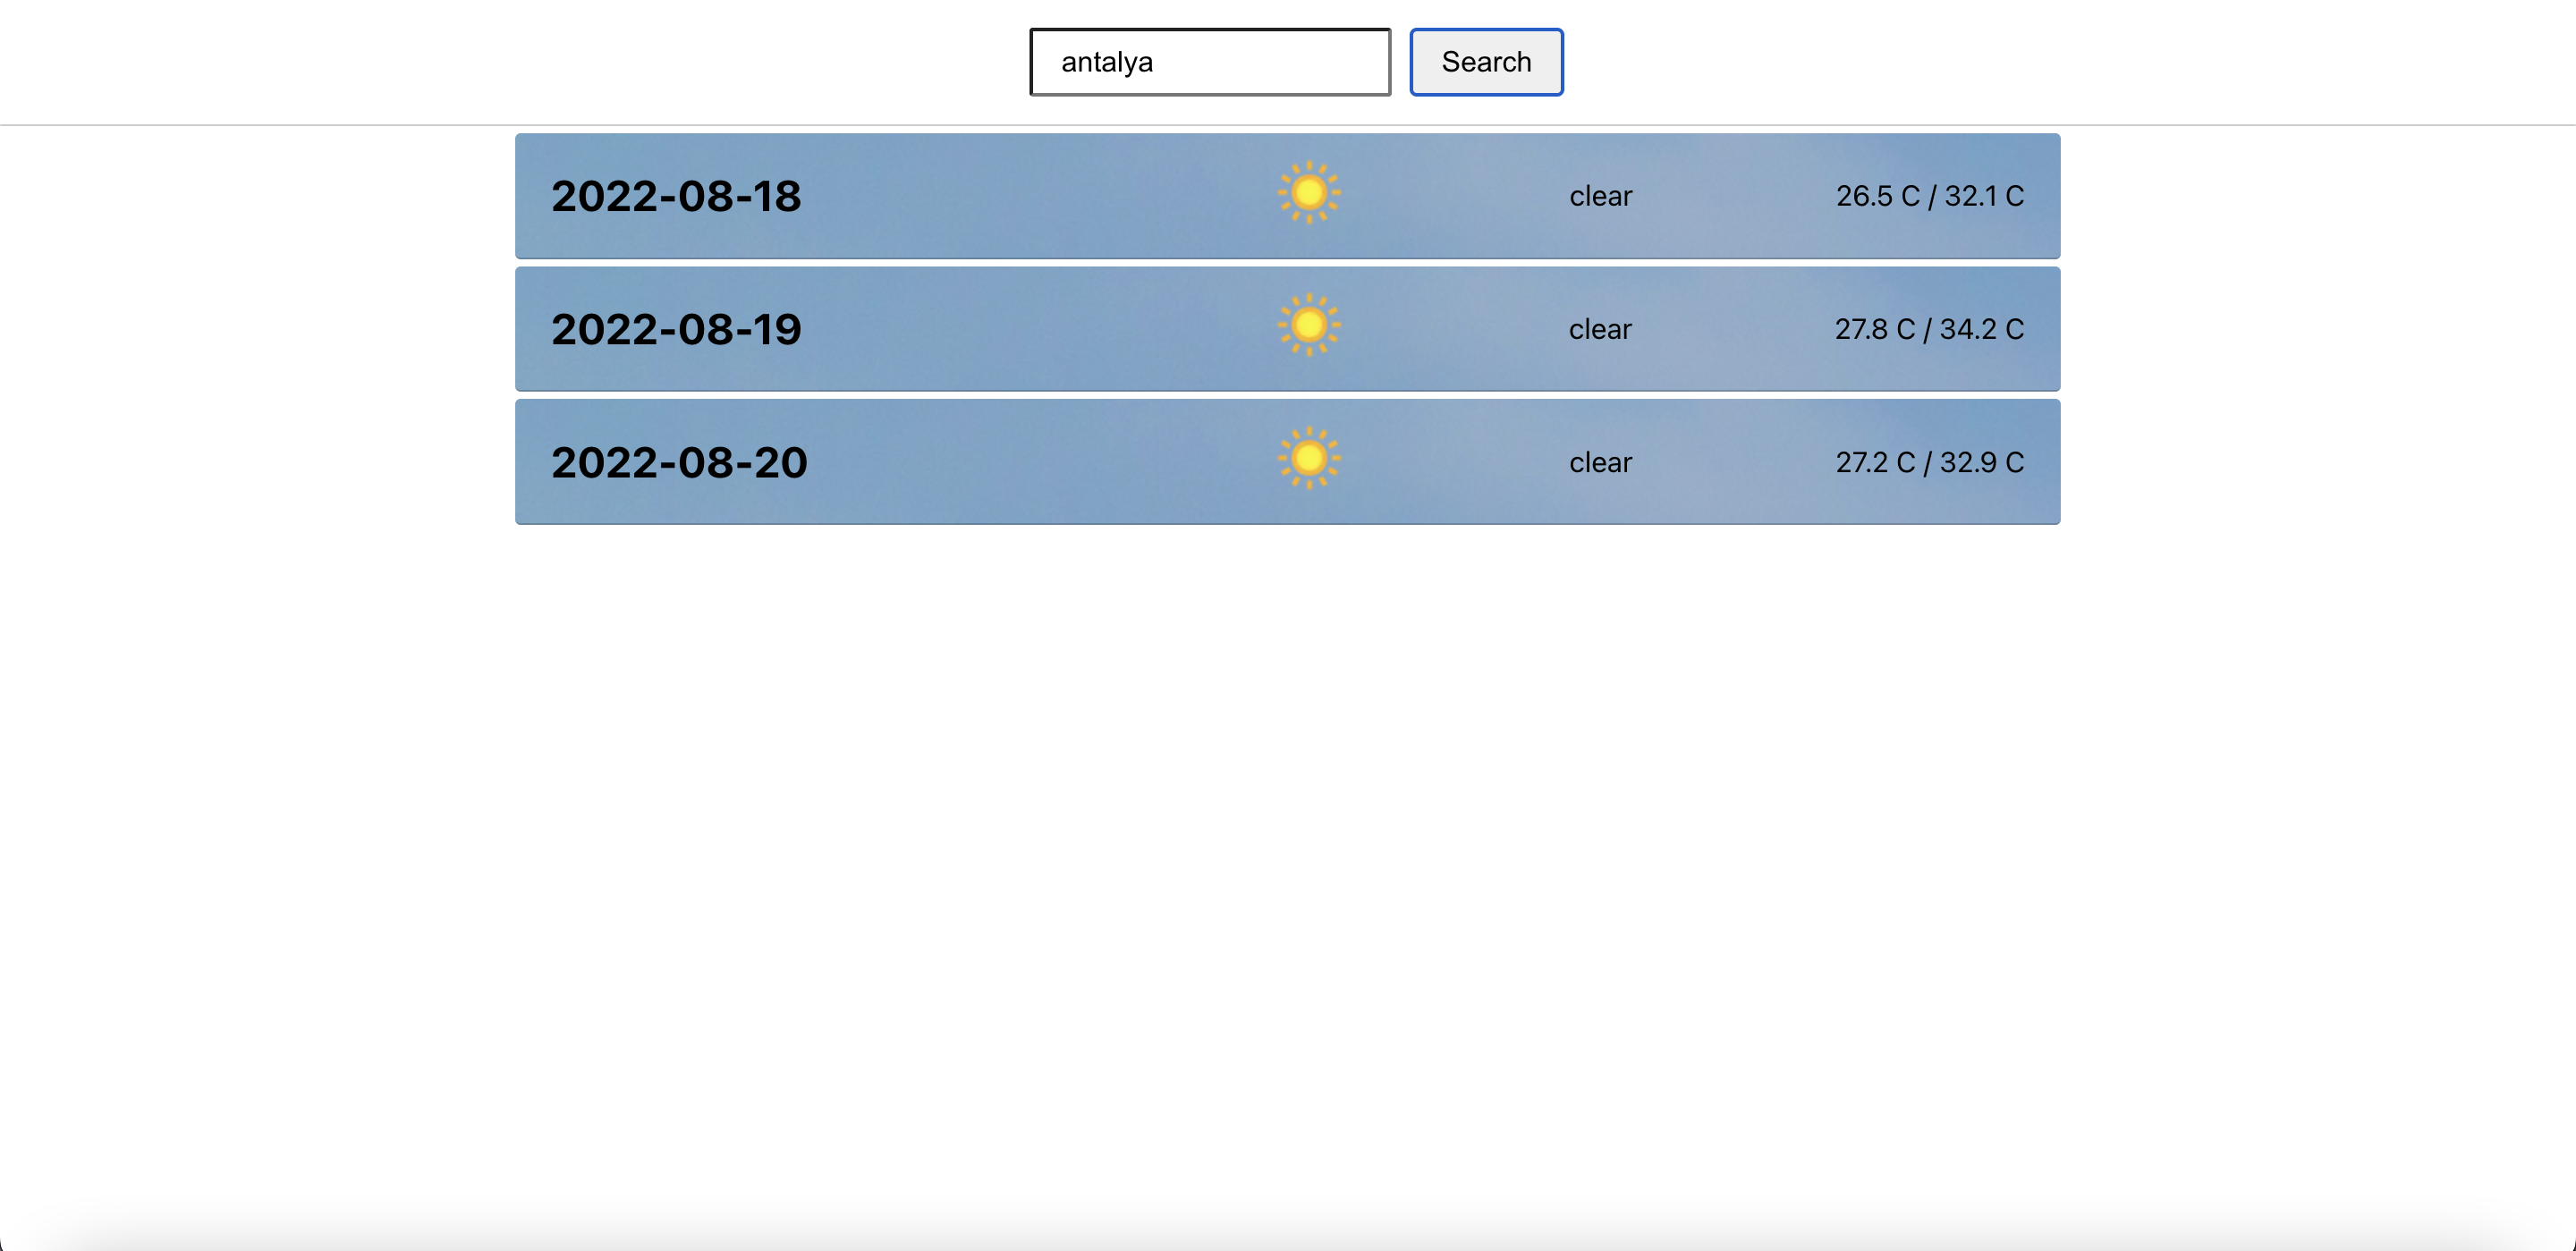Click the 'clear' label for 2022-08-19
2576x1251 pixels.
click(x=1600, y=329)
